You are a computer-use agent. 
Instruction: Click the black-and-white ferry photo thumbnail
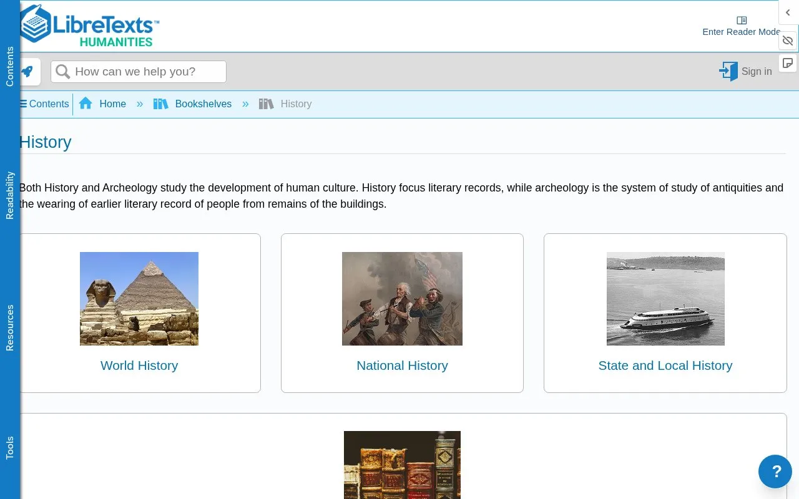(665, 299)
